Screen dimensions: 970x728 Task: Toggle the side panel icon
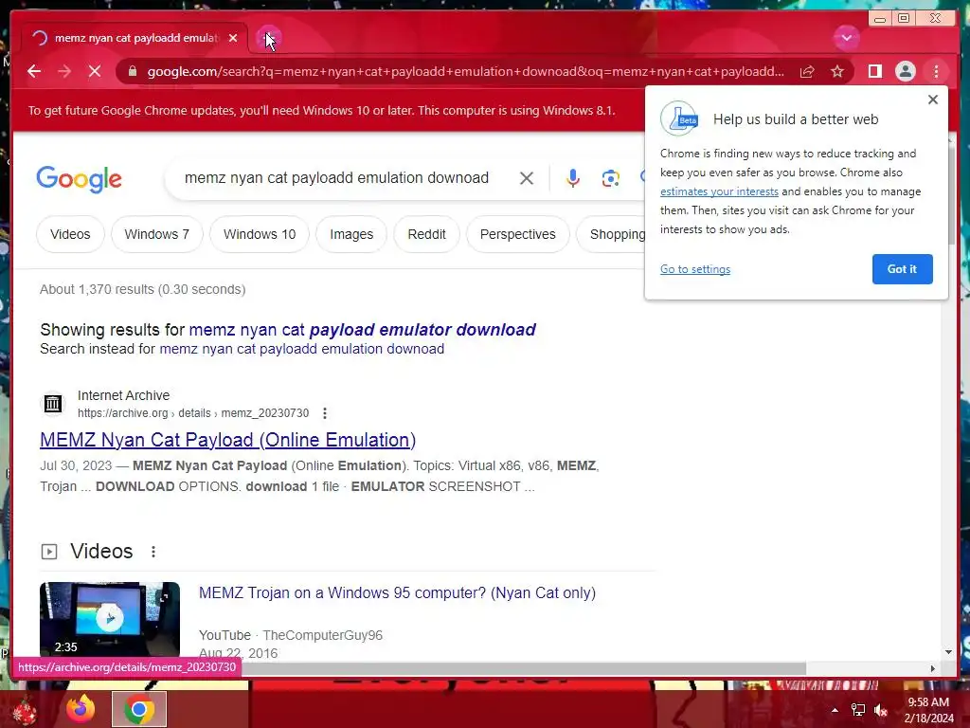874,71
